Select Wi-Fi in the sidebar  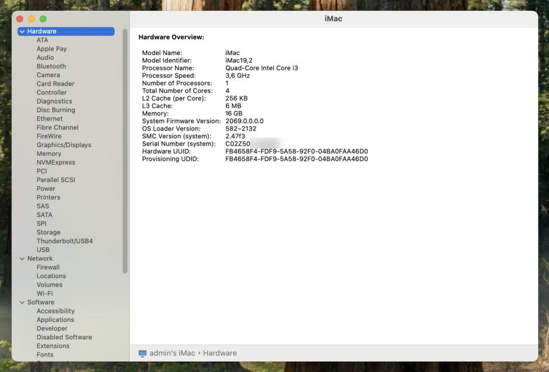[x=44, y=294]
